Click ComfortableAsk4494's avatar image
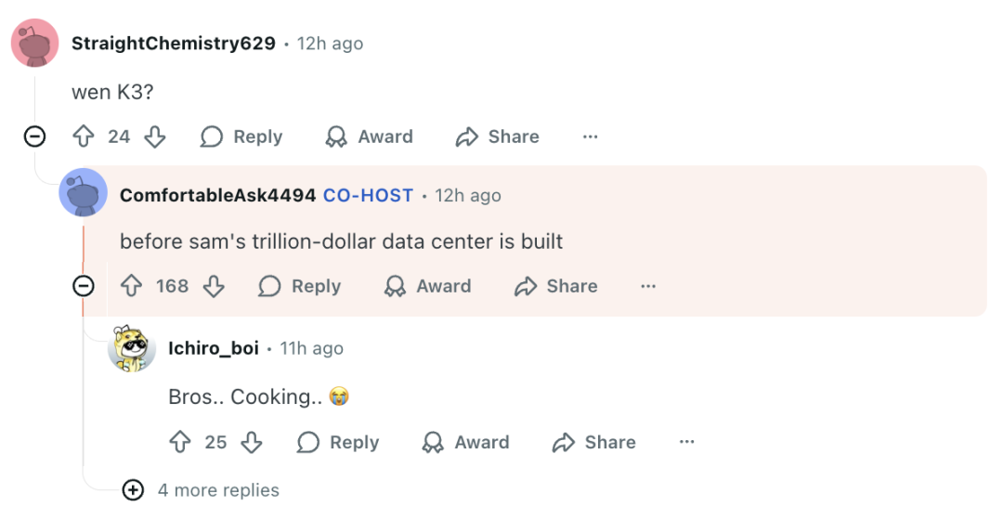Image resolution: width=1003 pixels, height=519 pixels. click(x=83, y=192)
